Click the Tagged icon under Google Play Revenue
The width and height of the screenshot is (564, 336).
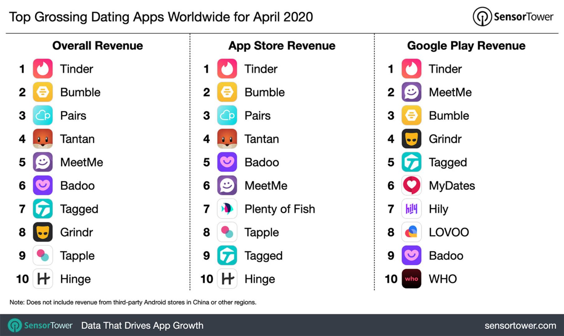pos(411,162)
